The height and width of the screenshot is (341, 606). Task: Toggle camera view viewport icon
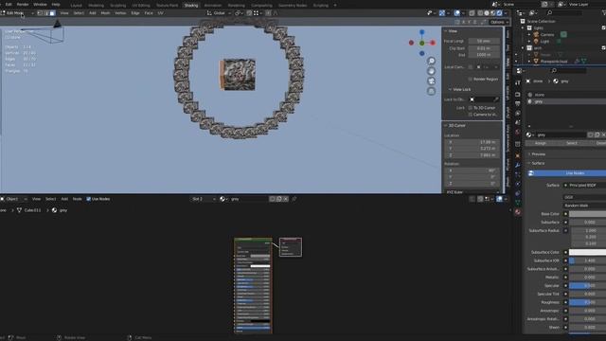[x=432, y=81]
